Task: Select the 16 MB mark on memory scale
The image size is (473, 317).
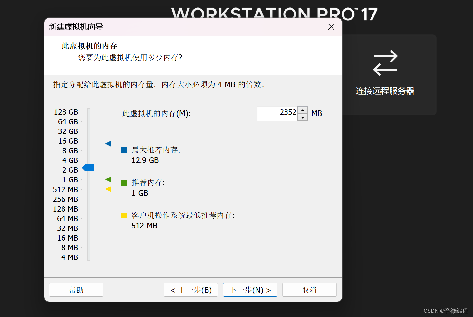Action: (x=68, y=238)
